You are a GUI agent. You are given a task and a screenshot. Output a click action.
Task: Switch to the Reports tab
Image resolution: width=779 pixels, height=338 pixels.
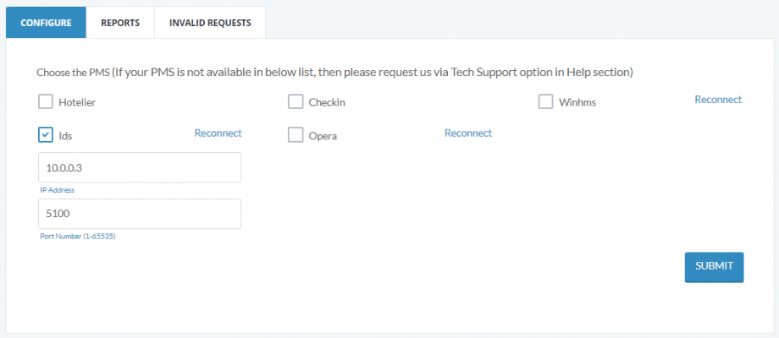tap(120, 23)
